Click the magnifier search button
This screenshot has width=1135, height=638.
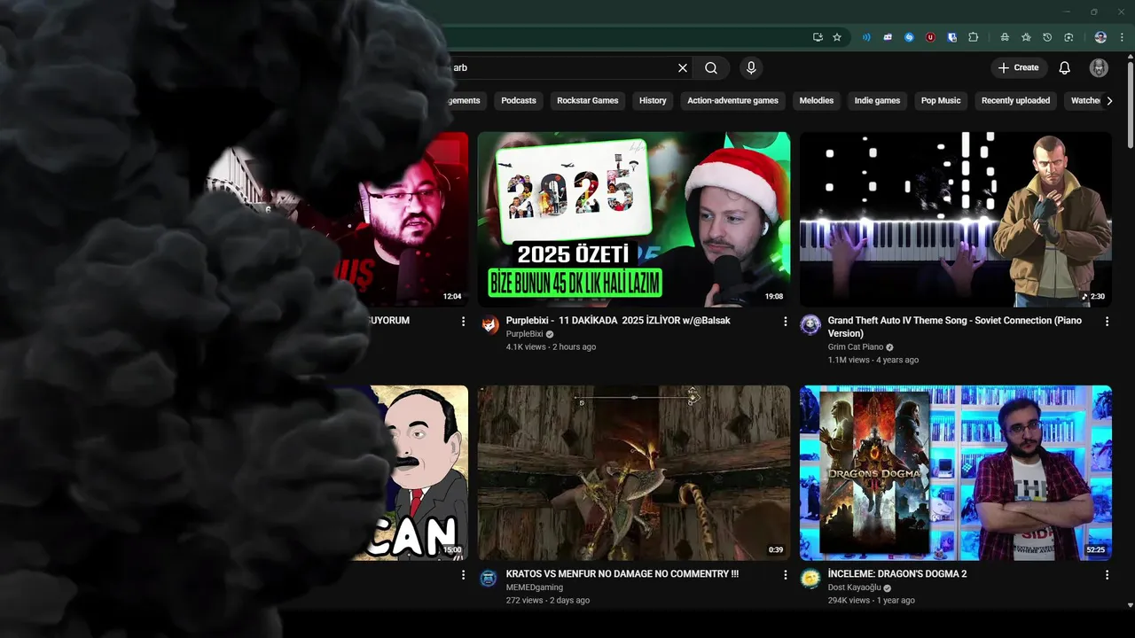[x=711, y=67]
